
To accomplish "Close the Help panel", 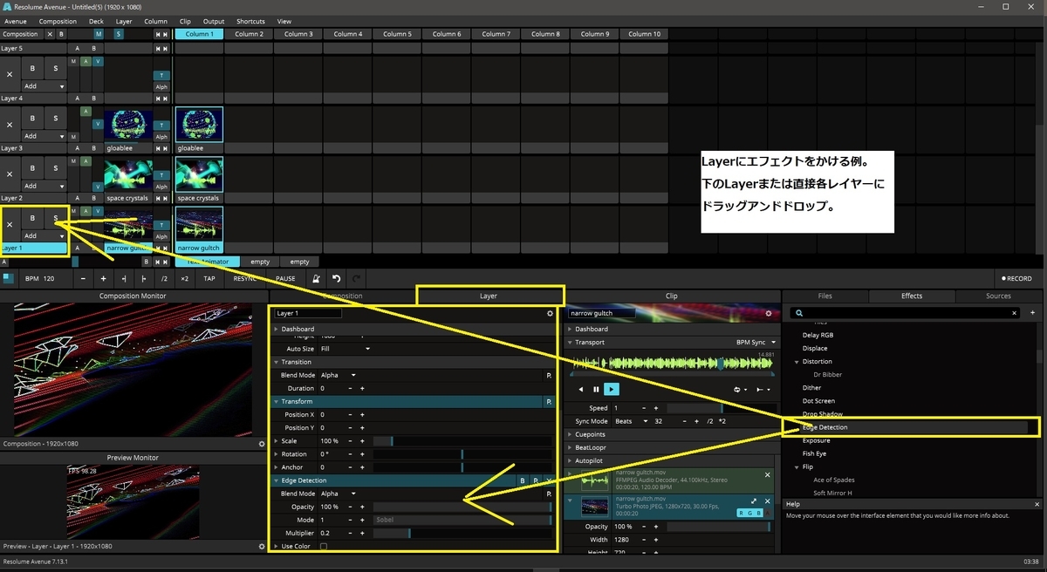I will [x=1037, y=504].
